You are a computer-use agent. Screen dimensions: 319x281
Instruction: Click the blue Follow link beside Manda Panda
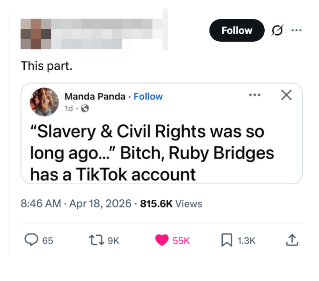point(148,96)
